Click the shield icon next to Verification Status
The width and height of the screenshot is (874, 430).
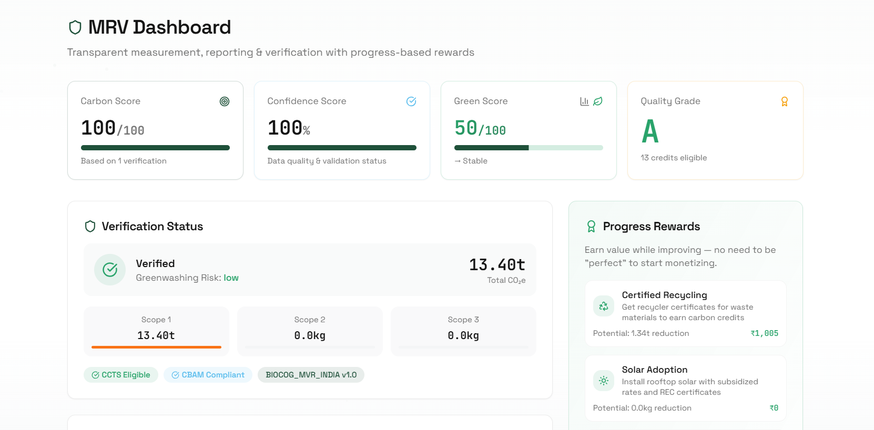[90, 227]
